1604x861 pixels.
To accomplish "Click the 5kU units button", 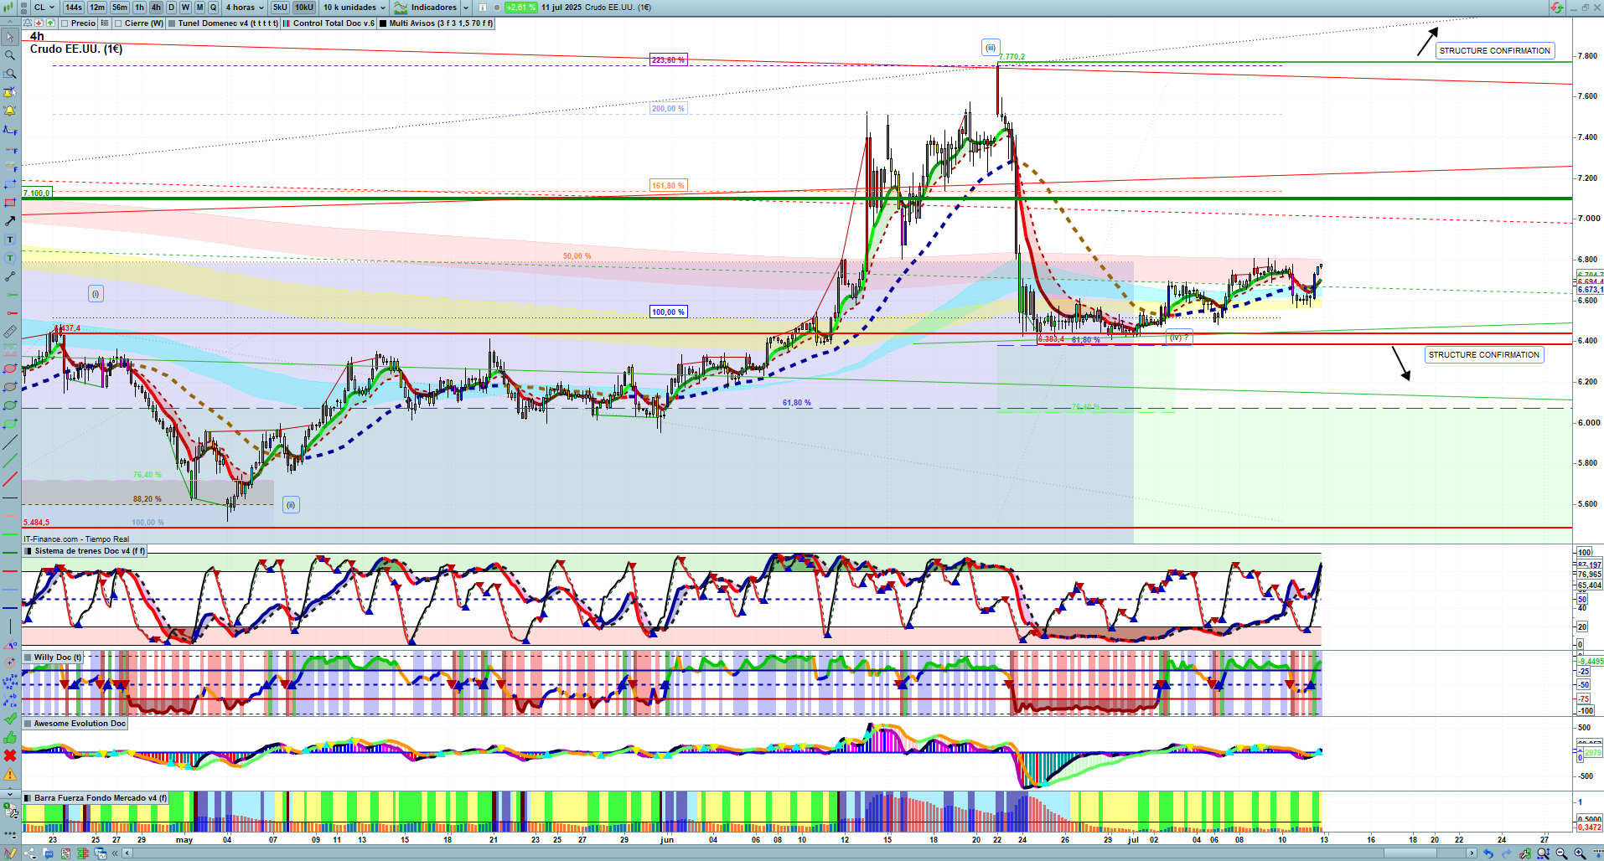I will coord(280,8).
